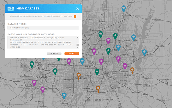Select the purple star pin near Euless

(69, 61)
